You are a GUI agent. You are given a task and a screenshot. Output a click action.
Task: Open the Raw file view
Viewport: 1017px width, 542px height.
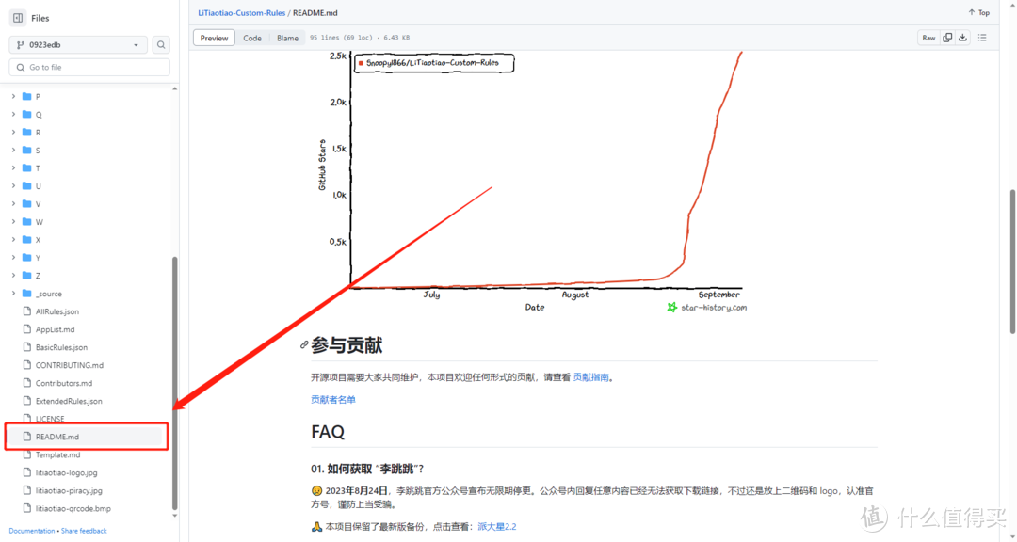(928, 38)
